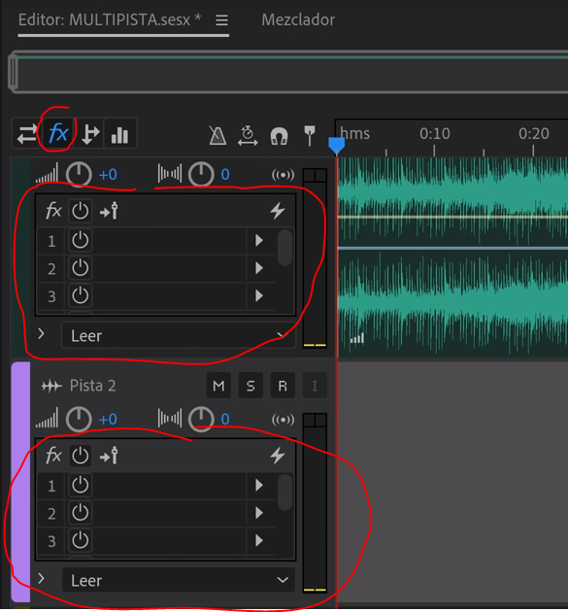This screenshot has width=568, height=612.
Task: Click the blue playhead marker on the timeline
Action: coord(336,146)
